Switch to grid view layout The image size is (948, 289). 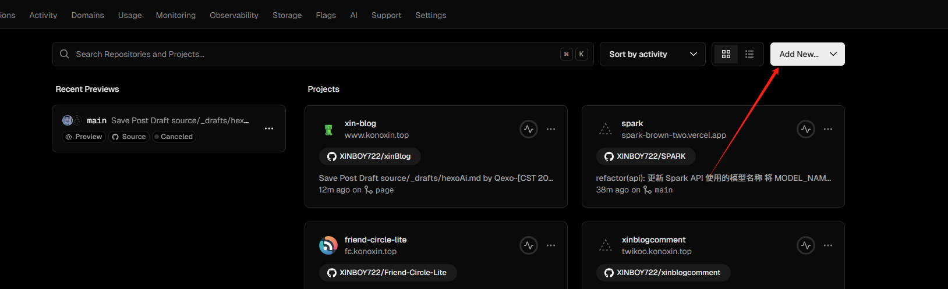tap(726, 54)
